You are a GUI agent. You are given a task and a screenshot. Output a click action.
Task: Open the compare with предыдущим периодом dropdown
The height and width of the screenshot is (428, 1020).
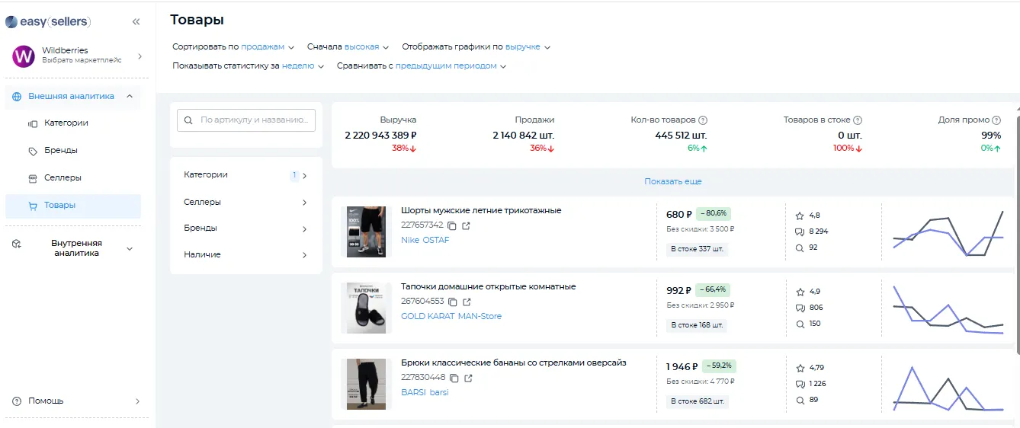(x=451, y=66)
